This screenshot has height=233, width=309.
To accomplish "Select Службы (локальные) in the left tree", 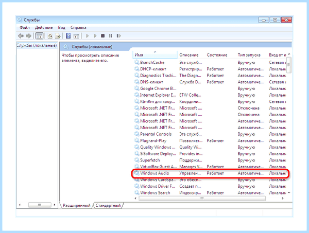I will point(37,45).
